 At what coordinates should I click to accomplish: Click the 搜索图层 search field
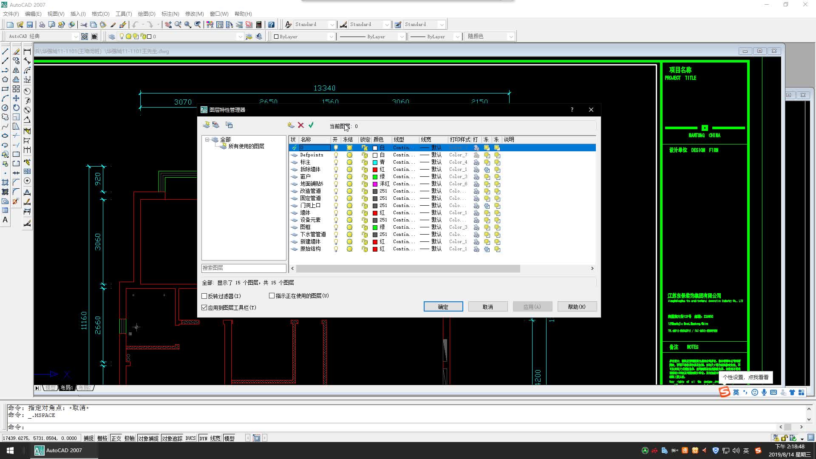click(244, 268)
